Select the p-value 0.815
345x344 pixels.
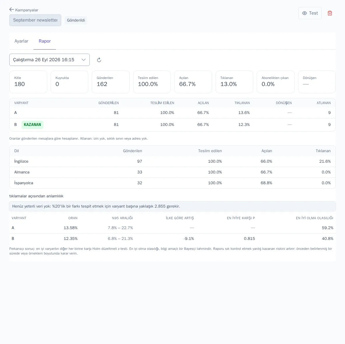249,238
